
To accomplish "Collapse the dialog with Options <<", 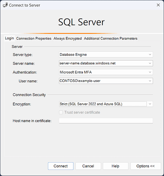I will click(x=146, y=166).
